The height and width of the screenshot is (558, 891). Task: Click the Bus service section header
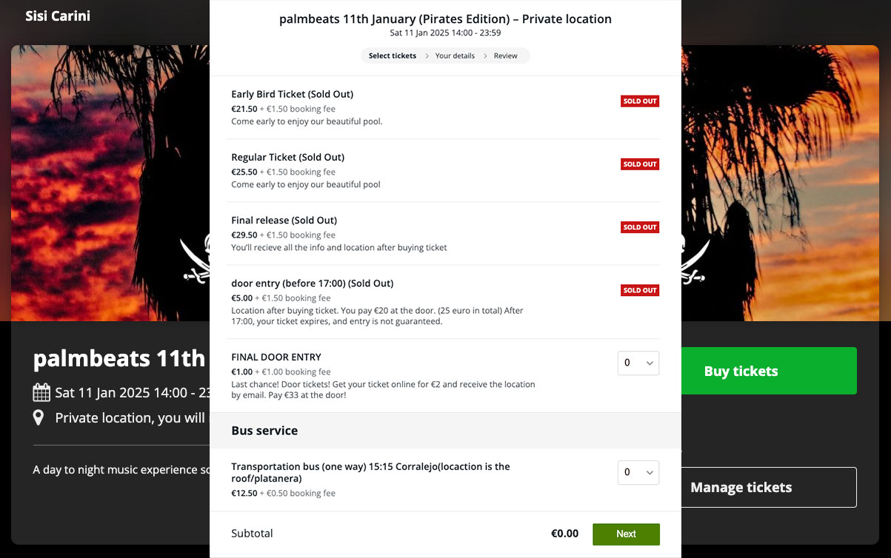[264, 431]
